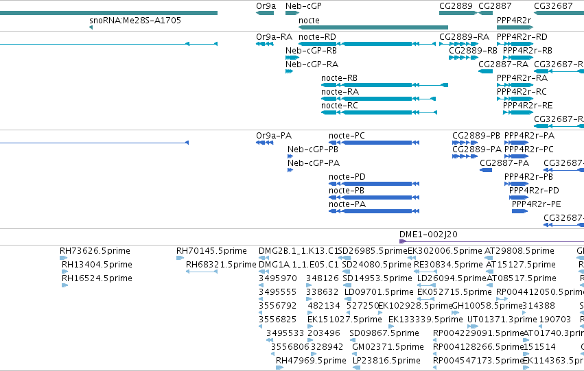The image size is (584, 371).
Task: Click the Neb-cGP-RB transcript label
Action: (x=311, y=51)
